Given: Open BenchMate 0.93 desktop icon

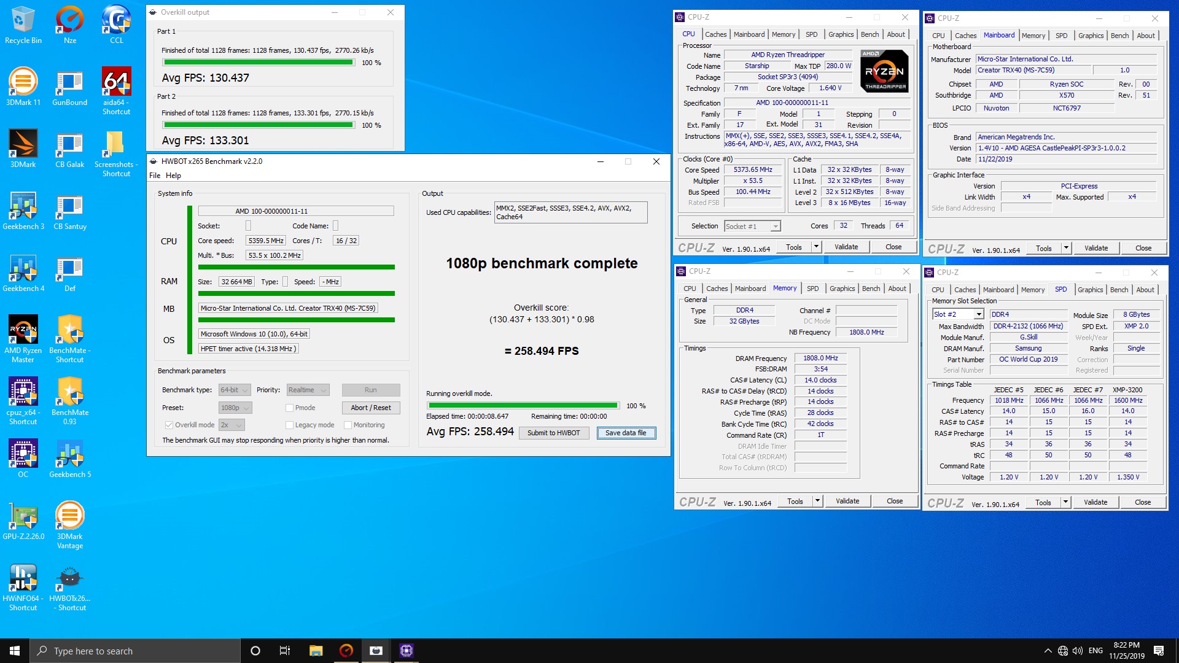Looking at the screenshot, I should coord(70,401).
